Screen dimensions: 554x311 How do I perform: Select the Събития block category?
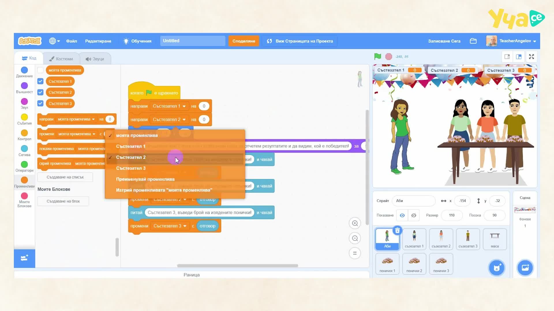coord(24,120)
